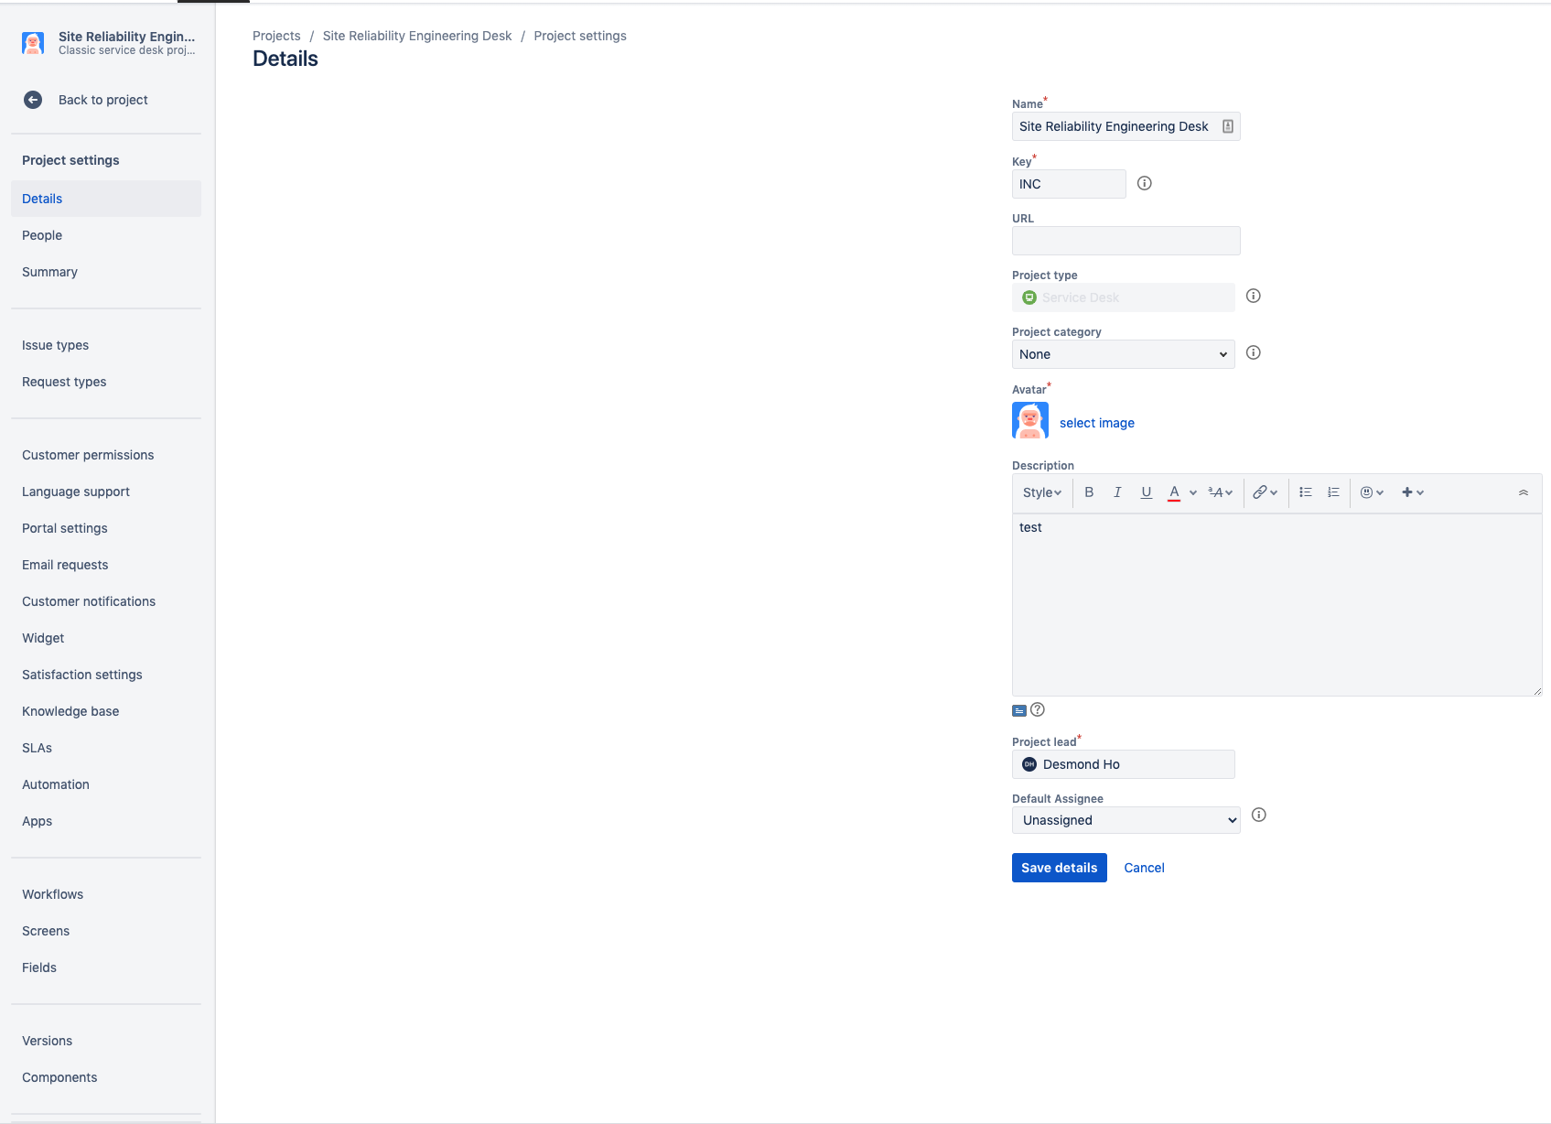Switch to the People settings section
Viewport: 1551px width, 1124px height.
(42, 235)
